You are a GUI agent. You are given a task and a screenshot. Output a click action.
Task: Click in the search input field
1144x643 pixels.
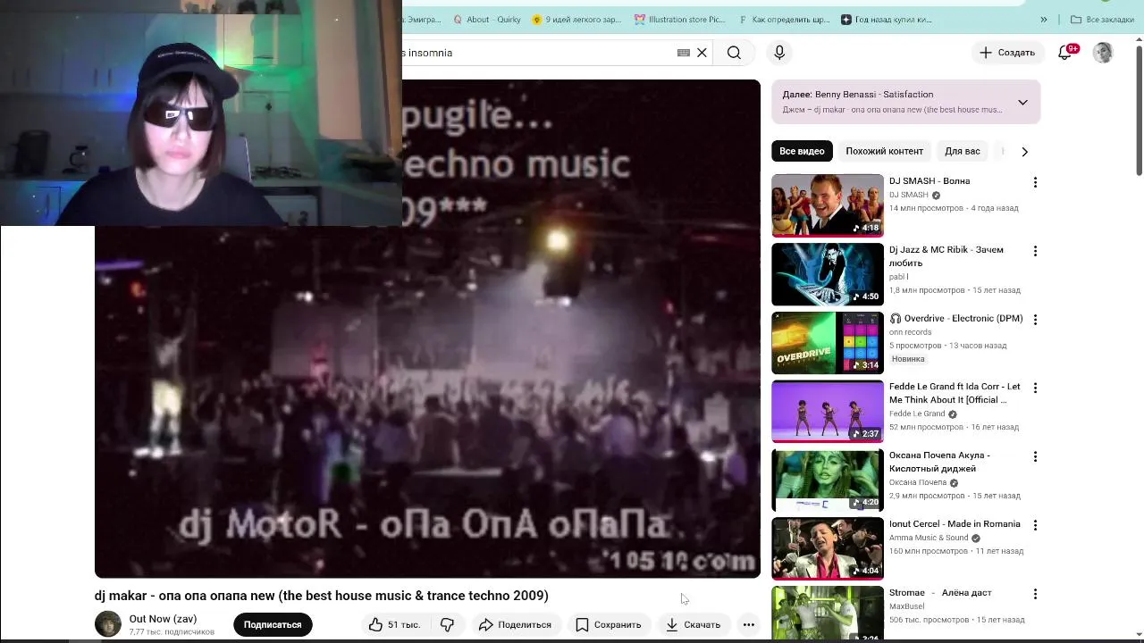pyautogui.click(x=536, y=53)
